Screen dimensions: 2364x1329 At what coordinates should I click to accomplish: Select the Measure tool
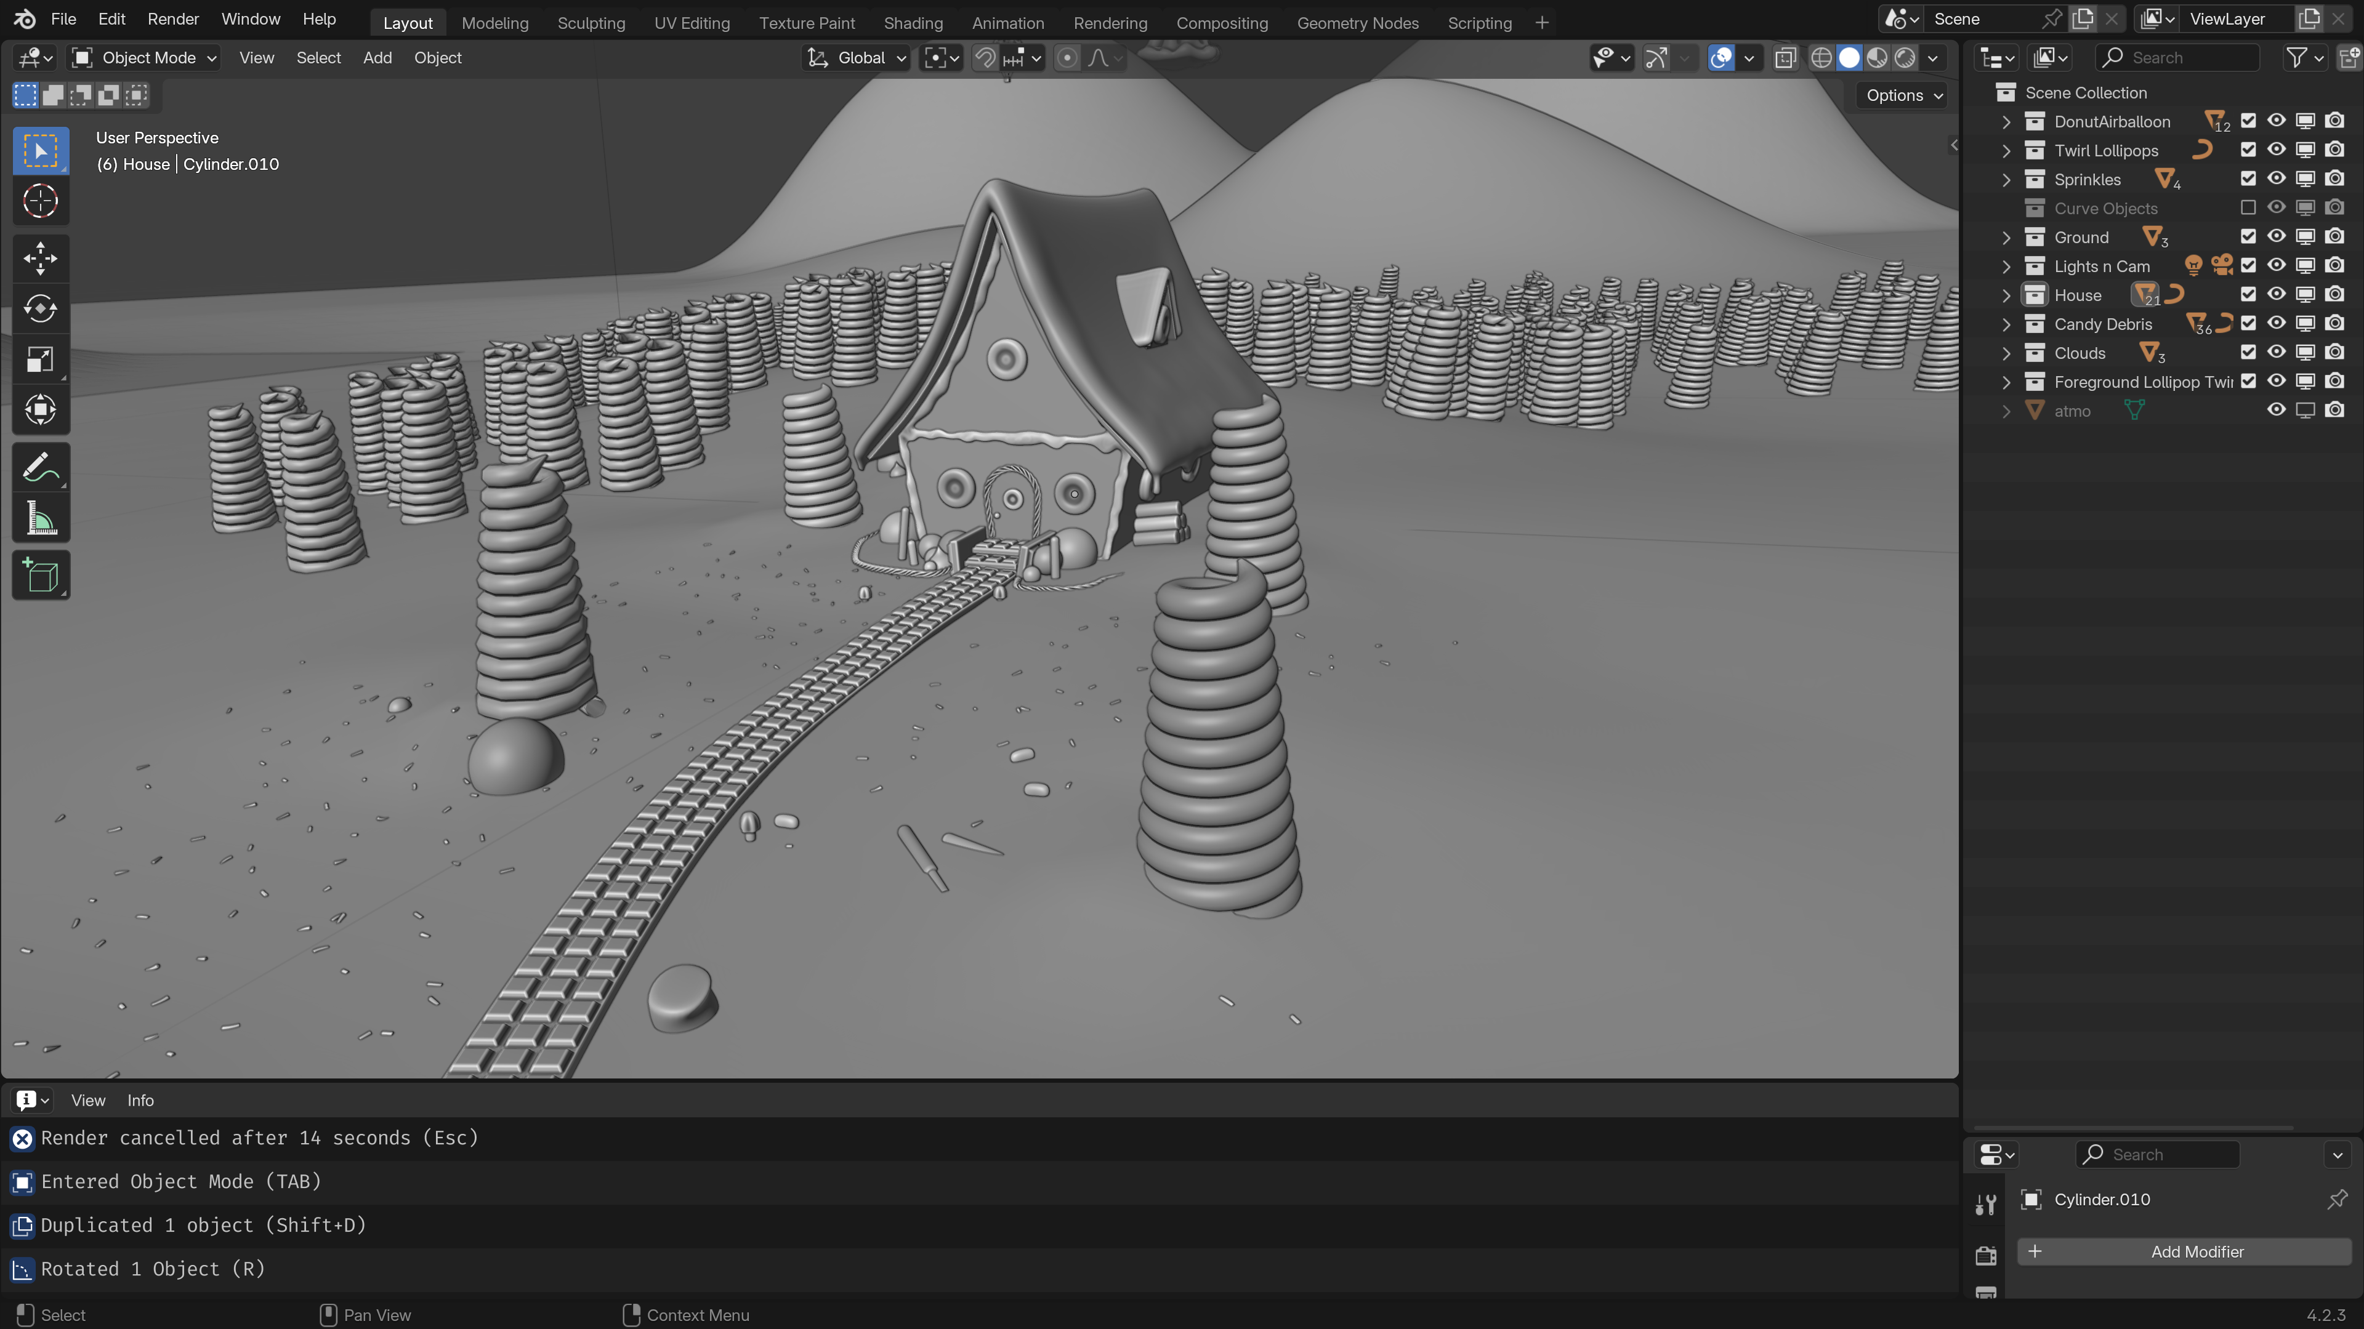pyautogui.click(x=41, y=518)
